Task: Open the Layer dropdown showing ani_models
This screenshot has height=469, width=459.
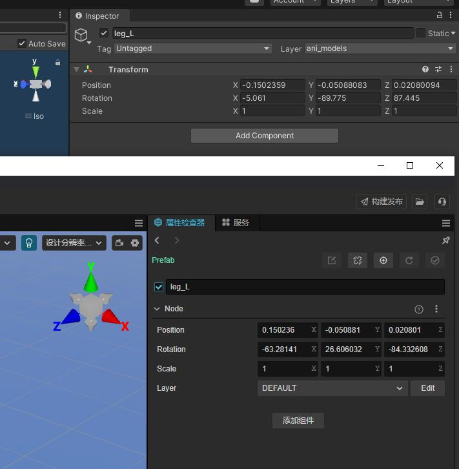Action: pyautogui.click(x=380, y=48)
